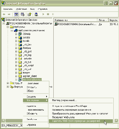
Task: Sort by Компьютер column header
Action: click(x=75, y=20)
